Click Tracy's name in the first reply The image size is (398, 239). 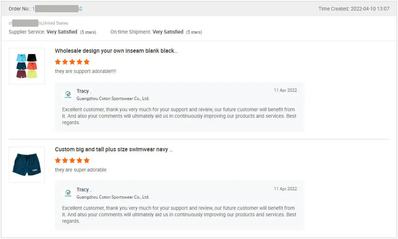pos(83,91)
